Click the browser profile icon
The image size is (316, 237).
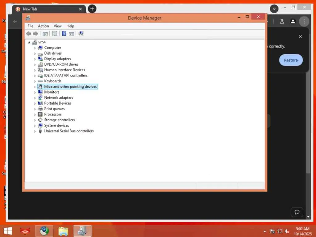point(293,21)
